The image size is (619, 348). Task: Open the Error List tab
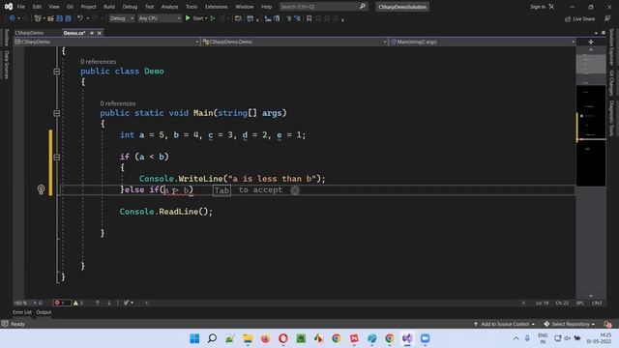22,312
